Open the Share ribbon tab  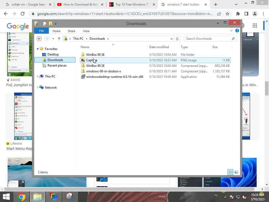click(71, 31)
